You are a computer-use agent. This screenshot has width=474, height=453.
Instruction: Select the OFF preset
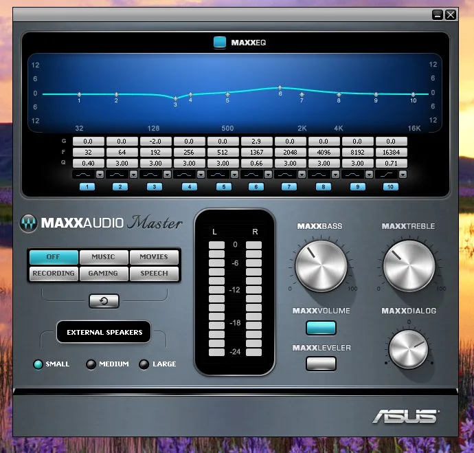[54, 256]
